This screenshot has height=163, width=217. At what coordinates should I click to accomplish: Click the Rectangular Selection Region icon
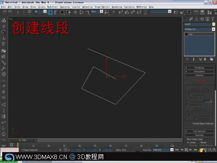point(62,12)
